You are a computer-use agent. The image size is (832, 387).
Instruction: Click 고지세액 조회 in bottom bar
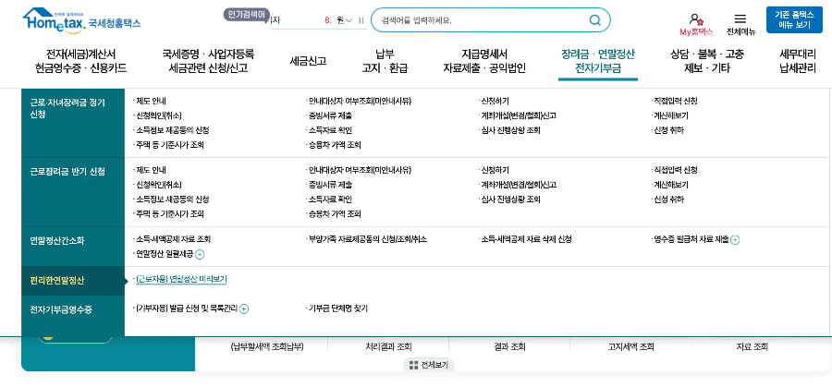click(630, 347)
